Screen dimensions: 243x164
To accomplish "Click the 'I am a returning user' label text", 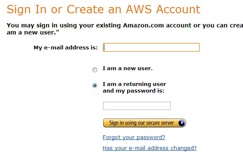I will (134, 84).
